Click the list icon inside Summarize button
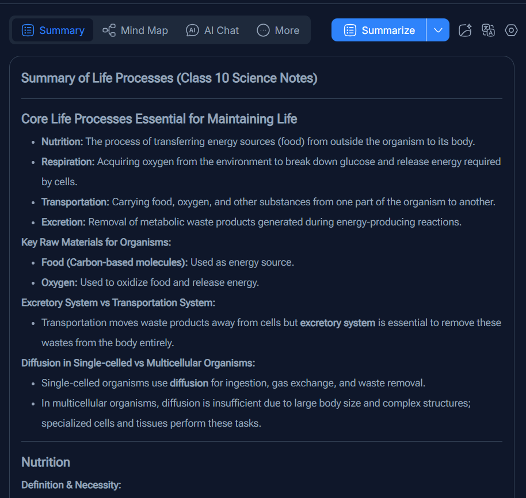Screen dimensions: 526x498 350,30
